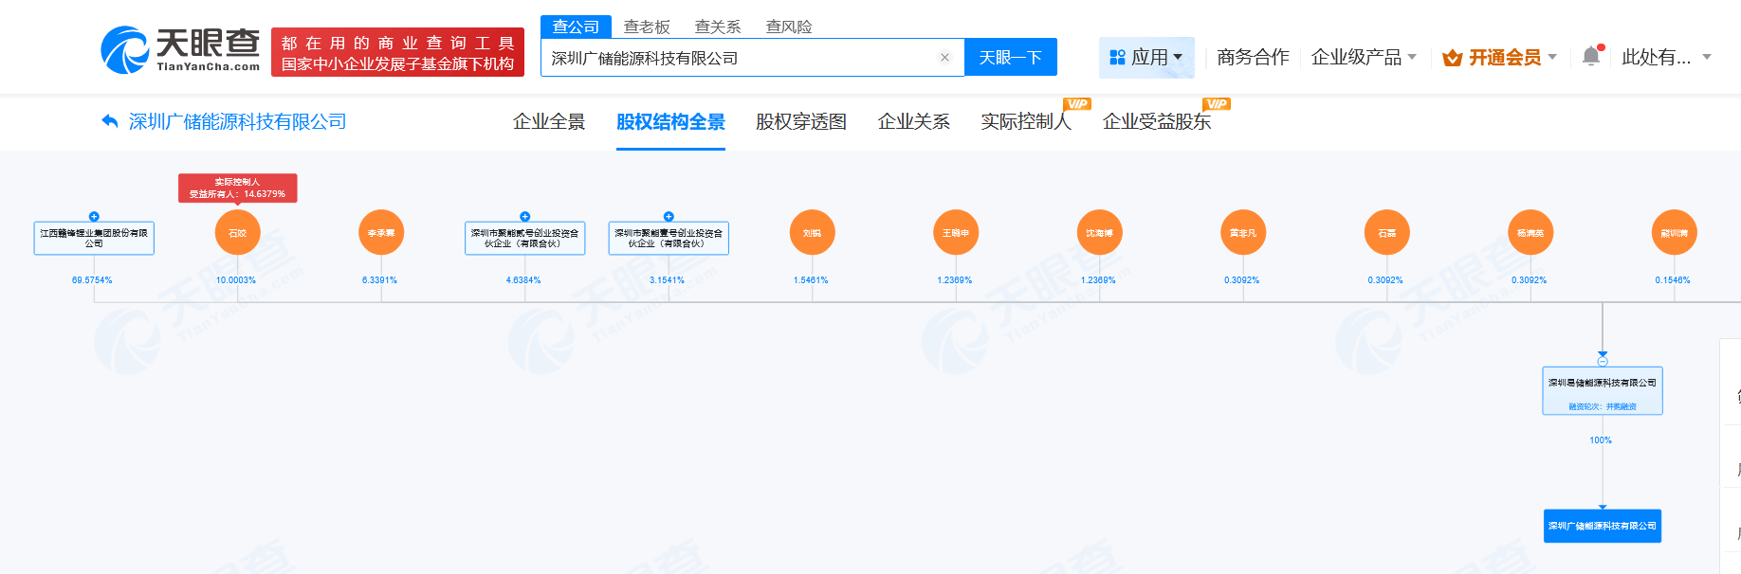Open the 应用 dropdown
This screenshot has width=1741, height=574.
tap(1146, 58)
